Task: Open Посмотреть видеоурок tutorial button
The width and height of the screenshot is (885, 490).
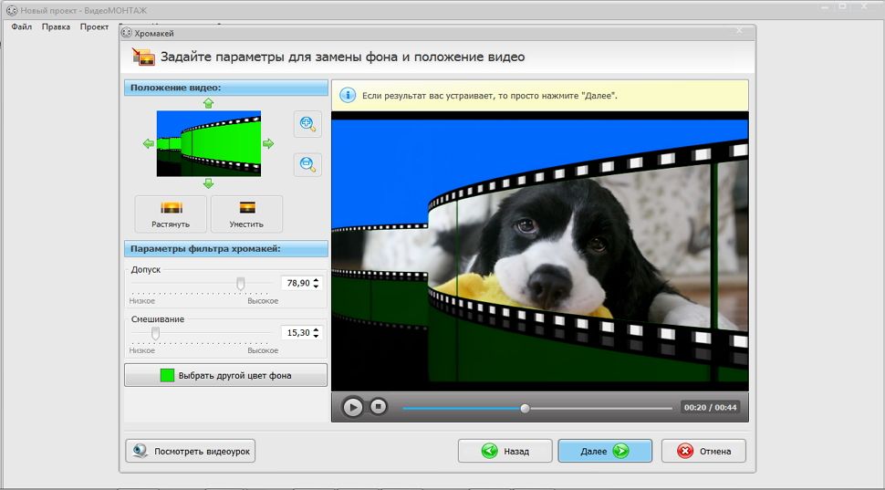Action: coord(190,451)
